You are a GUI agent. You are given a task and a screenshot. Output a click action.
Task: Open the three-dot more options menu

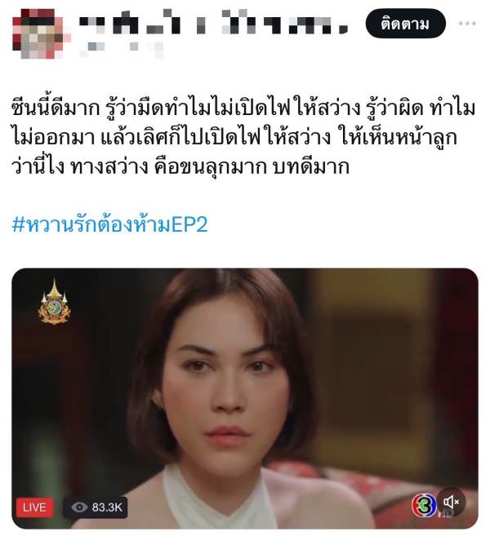pyautogui.click(x=467, y=24)
